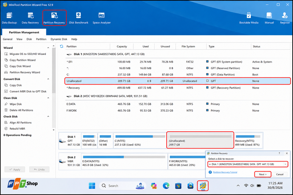Open Microsoft Store from taskbar
293x195 pixels.
click(178, 186)
